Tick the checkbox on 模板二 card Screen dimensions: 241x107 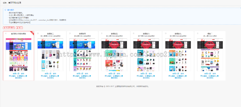198,33
